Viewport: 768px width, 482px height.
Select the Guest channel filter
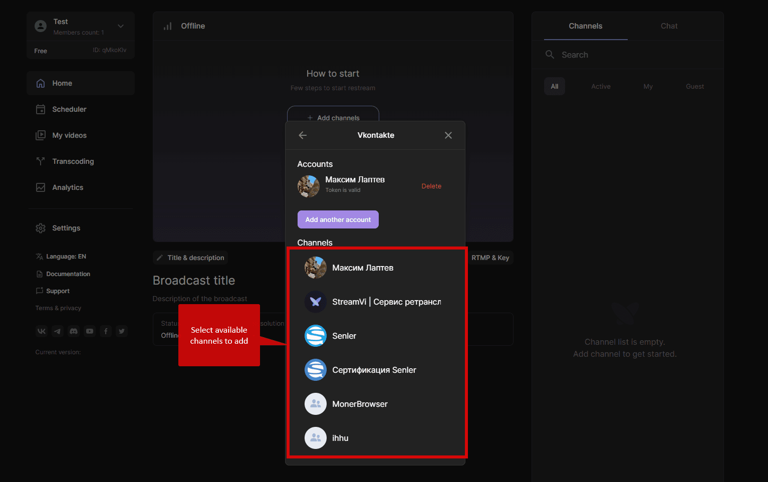[x=695, y=86]
